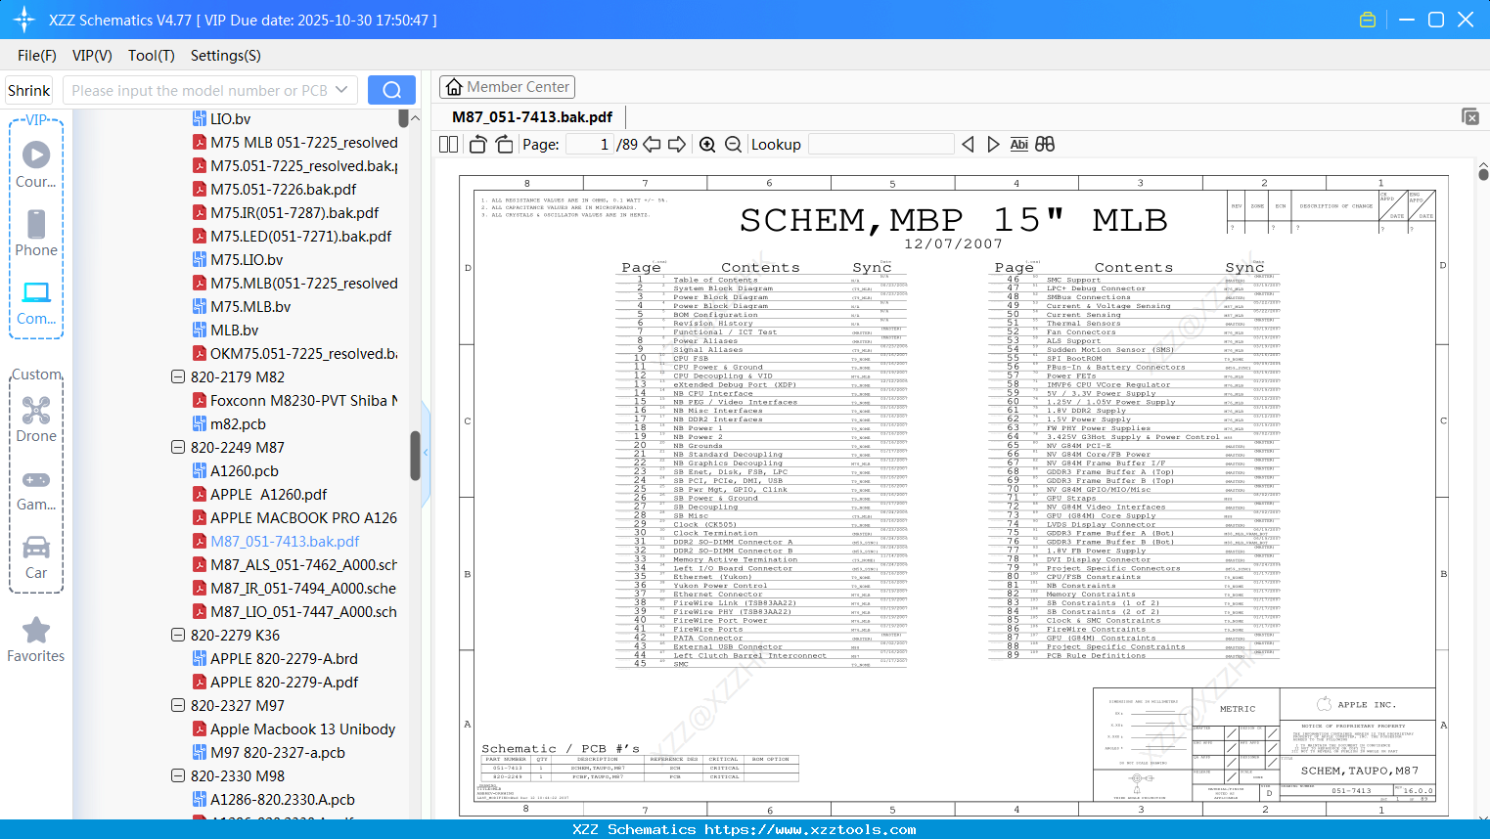Open the Courses category in the VIP sidebar

[36, 164]
